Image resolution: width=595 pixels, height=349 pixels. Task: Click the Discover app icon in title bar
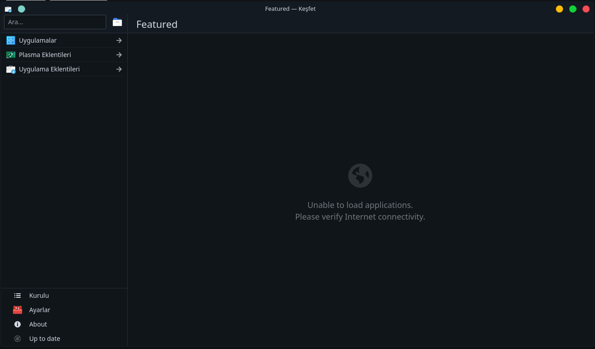click(x=8, y=9)
